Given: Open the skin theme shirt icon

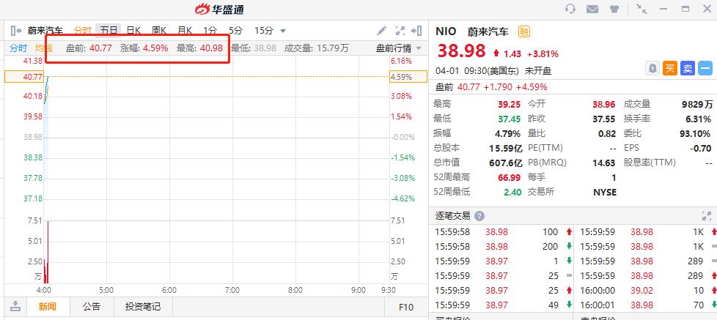Looking at the screenshot, I should (614, 9).
